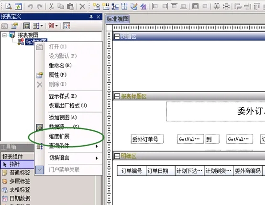Select the 指针 tool in toolbox
Viewport: 265px width, 205px height.
(x=17, y=164)
